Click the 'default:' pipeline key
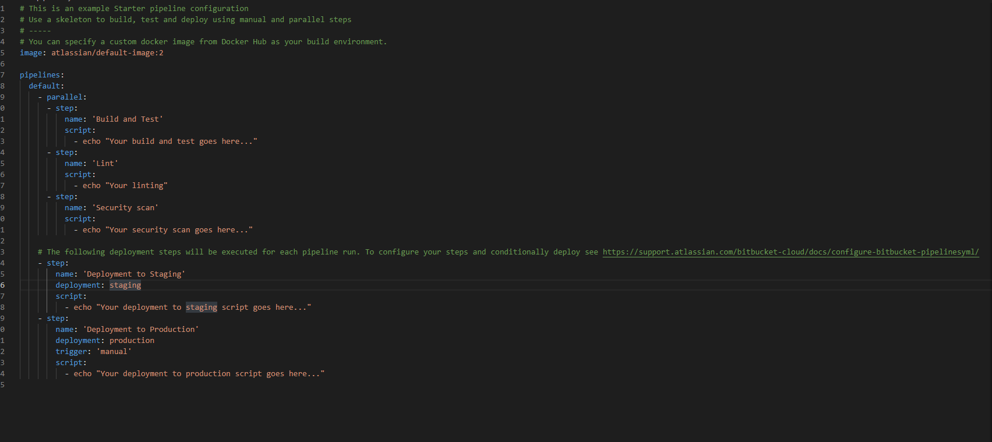 click(47, 86)
